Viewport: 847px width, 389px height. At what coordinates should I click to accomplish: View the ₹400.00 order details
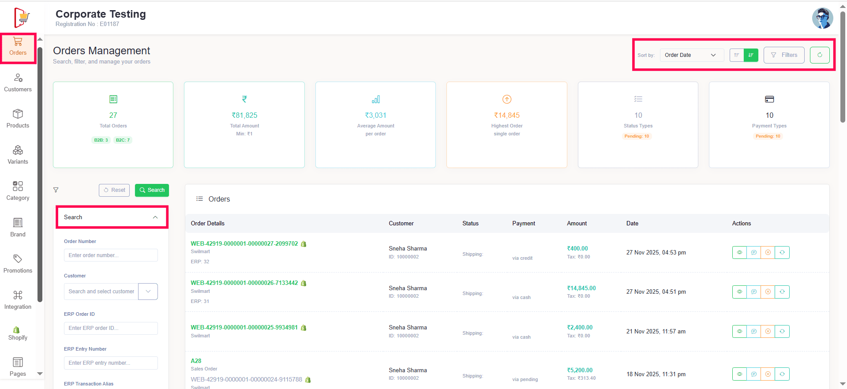(739, 253)
